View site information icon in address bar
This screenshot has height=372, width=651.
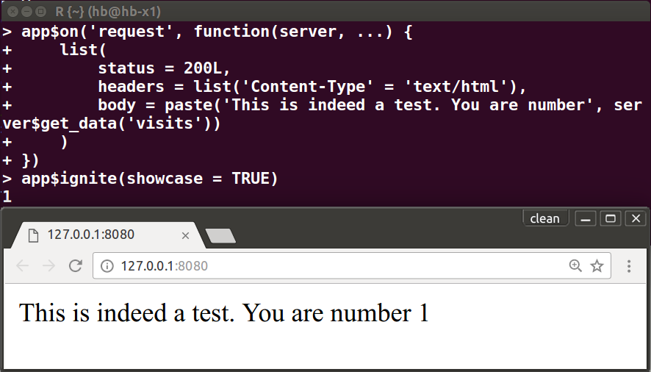coord(107,266)
